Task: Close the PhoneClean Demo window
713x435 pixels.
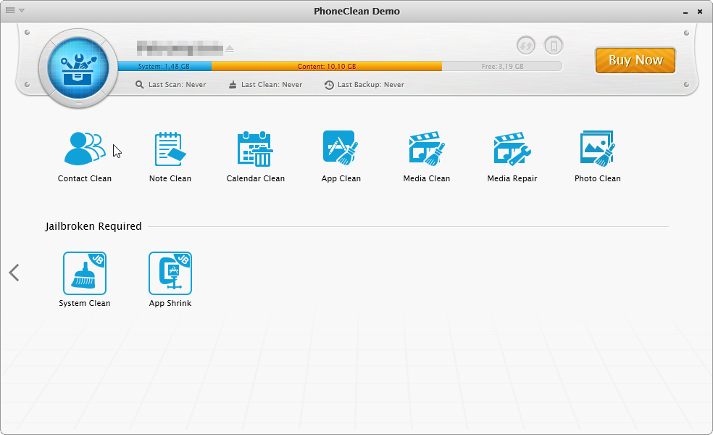Action: pyautogui.click(x=700, y=12)
